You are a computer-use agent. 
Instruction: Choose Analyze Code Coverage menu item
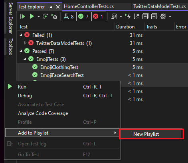click(x=62, y=113)
